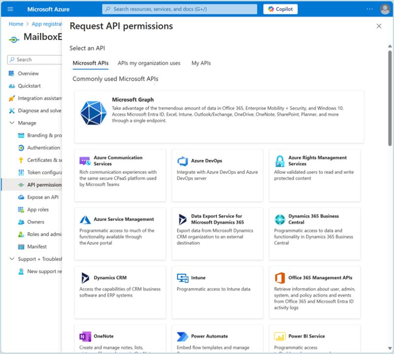Click the sidebar Search box
Image resolution: width=394 pixels, height=354 pixels.
click(34, 60)
